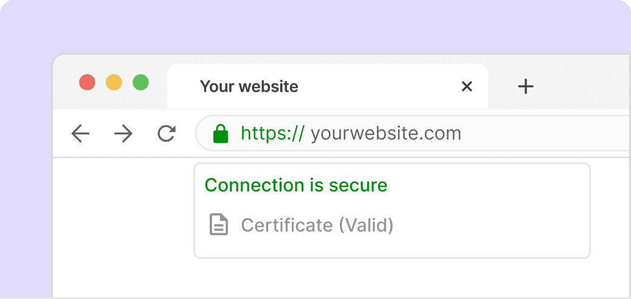Click the yellow minimize window dot

(x=114, y=83)
